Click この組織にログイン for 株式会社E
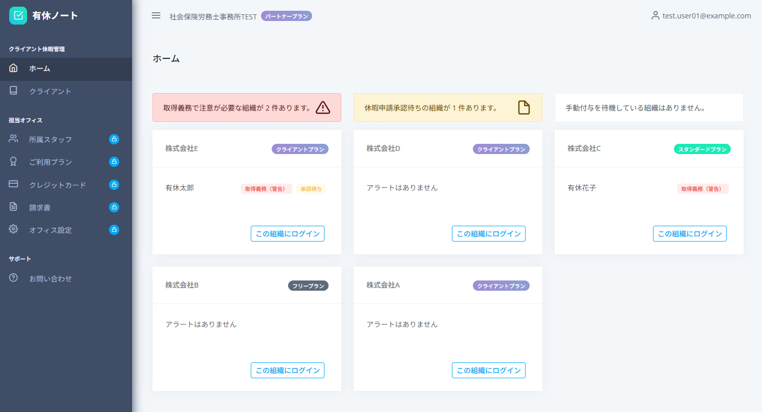762x412 pixels. click(287, 233)
